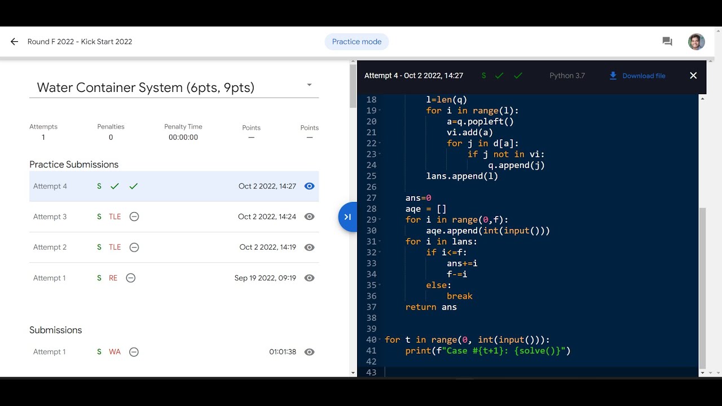Open the user profile avatar
The width and height of the screenshot is (722, 406).
pos(697,42)
